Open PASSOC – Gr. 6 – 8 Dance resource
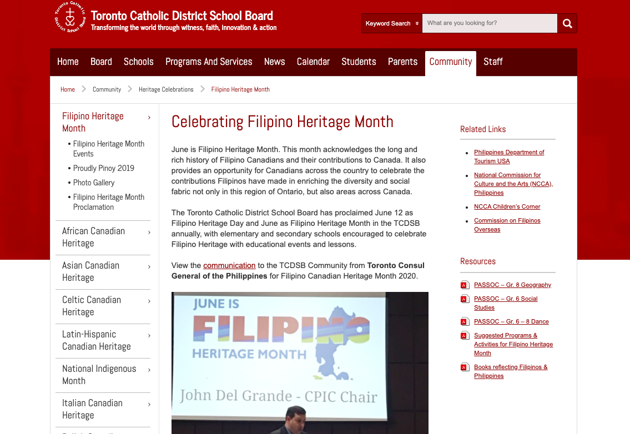This screenshot has width=630, height=434. 511,321
